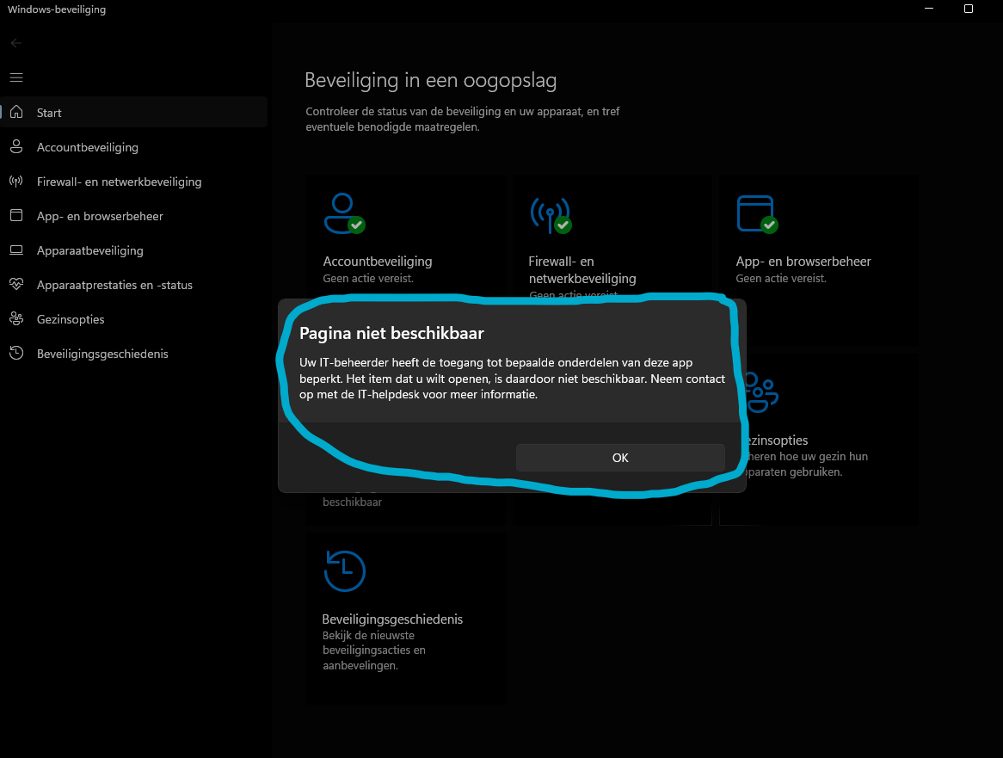Click OK in the Pagina niet beschikbaar dialog
The image size is (1003, 758).
click(620, 458)
